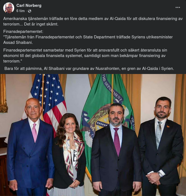
Task: Click the 'Finansdepartementet:' heading line
Action: click(x=23, y=32)
